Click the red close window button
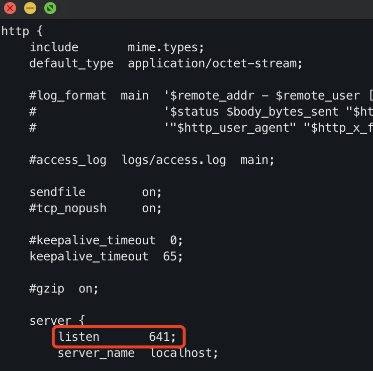This screenshot has height=371, width=373. point(10,8)
